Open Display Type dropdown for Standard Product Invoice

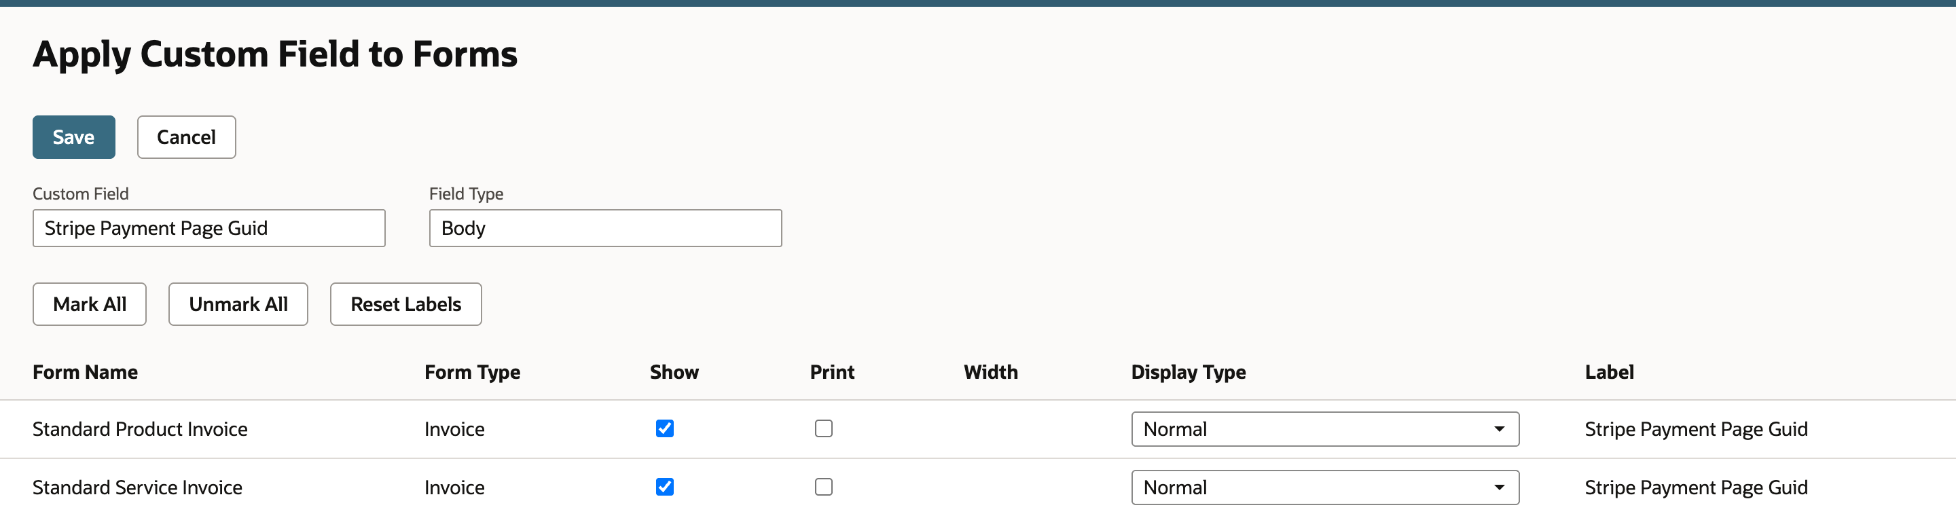(x=1325, y=430)
